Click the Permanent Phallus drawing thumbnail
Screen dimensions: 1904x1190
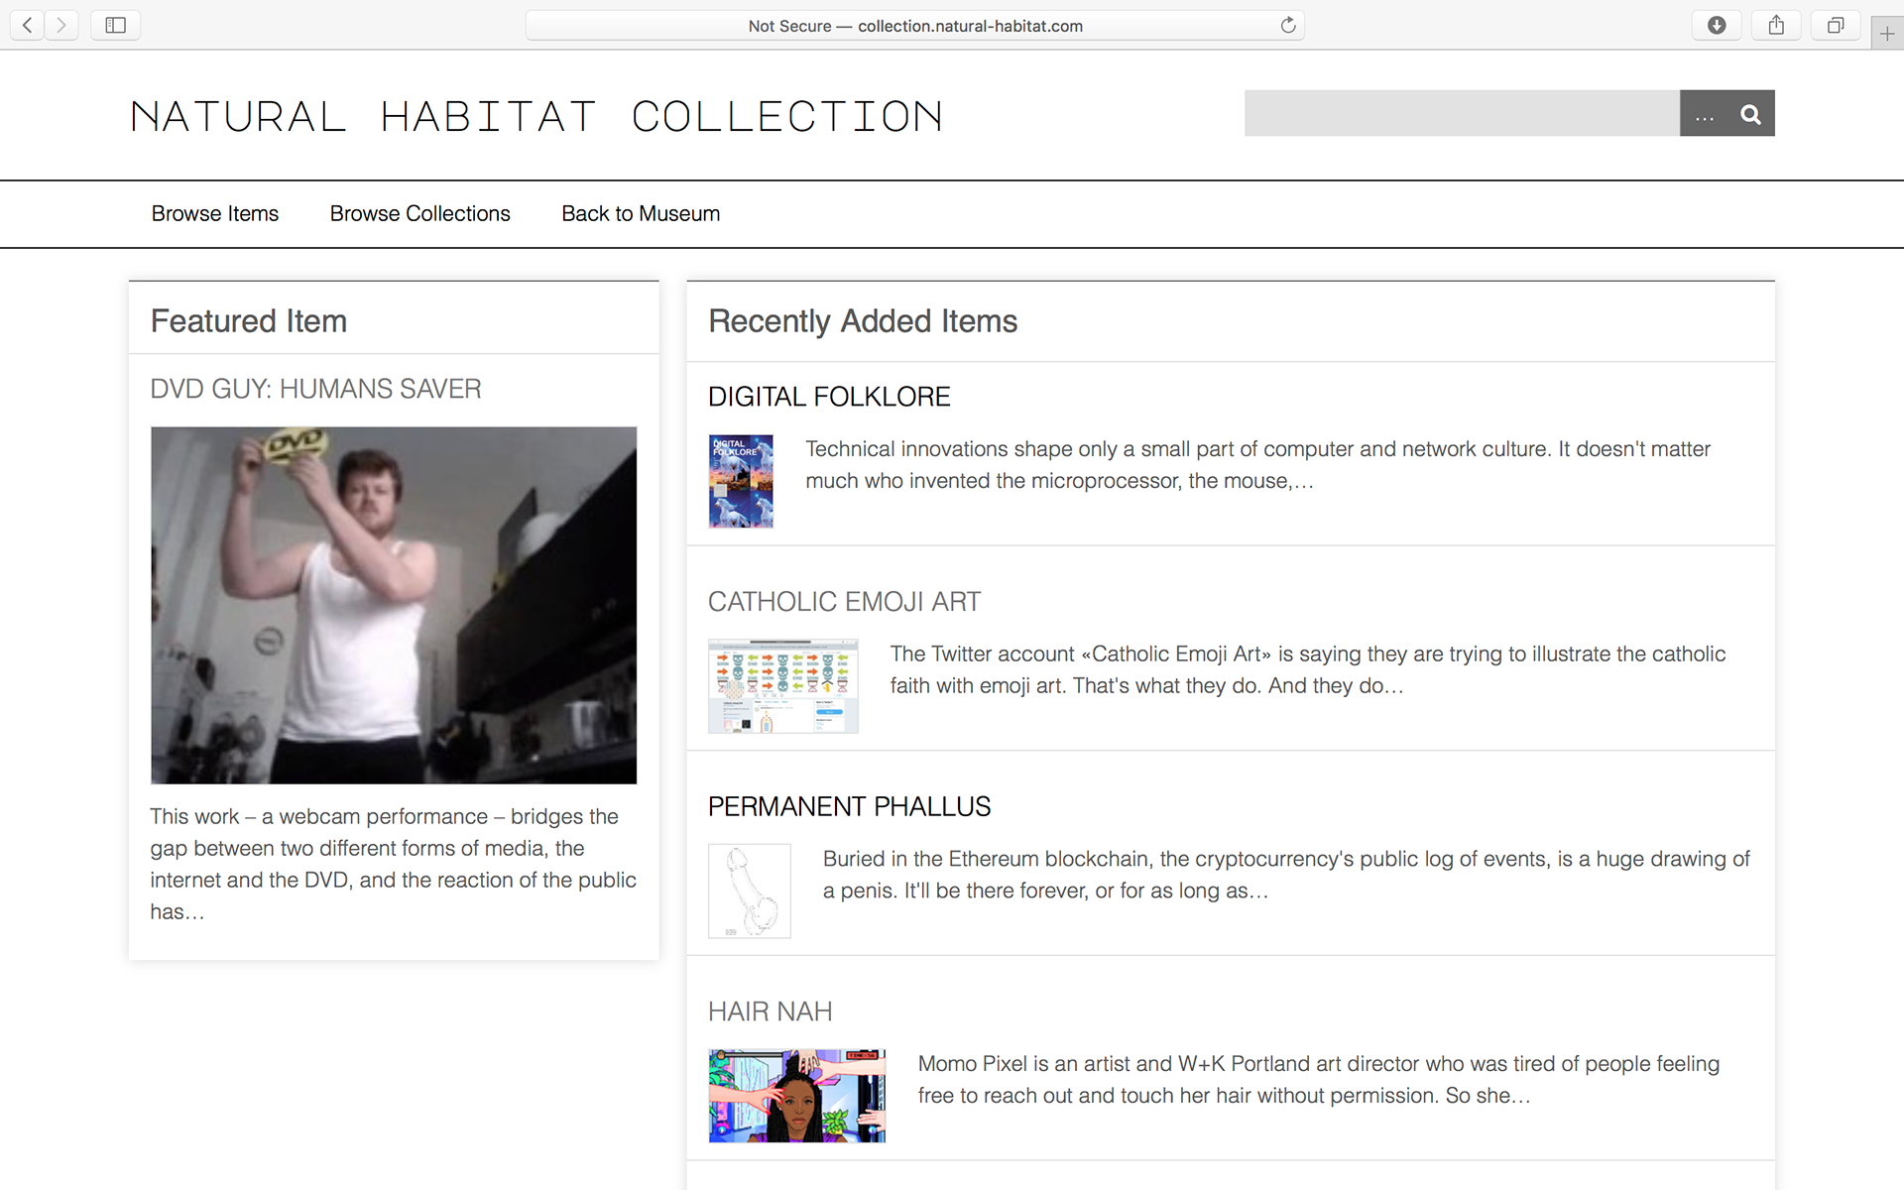click(x=750, y=891)
